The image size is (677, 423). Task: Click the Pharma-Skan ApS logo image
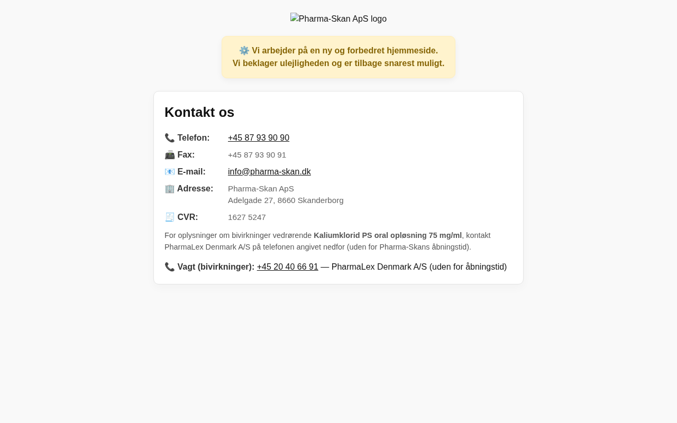tap(338, 19)
